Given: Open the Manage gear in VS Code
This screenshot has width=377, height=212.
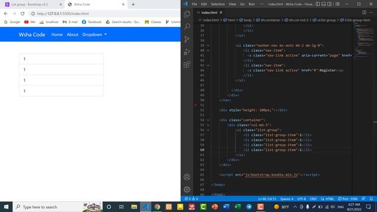Looking at the screenshot, I should point(187,190).
